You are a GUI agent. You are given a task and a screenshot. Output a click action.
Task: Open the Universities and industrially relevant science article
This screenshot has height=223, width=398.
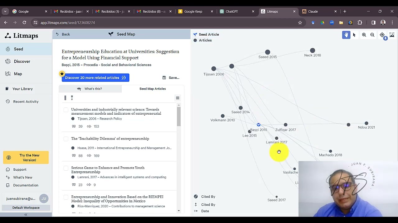pos(116,111)
